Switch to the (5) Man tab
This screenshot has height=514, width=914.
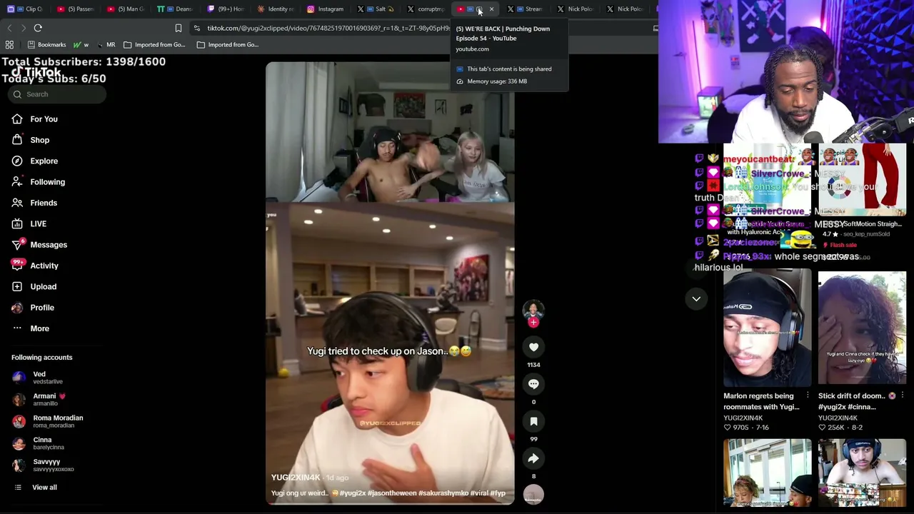(125, 9)
